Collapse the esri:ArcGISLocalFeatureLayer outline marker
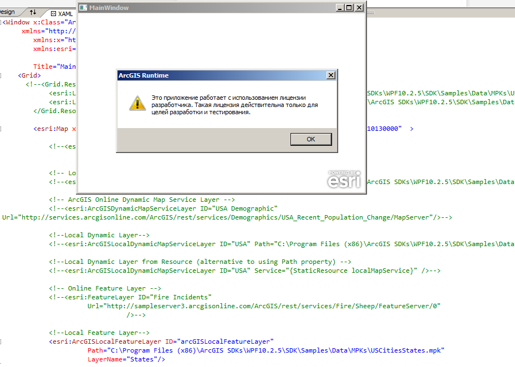Viewport: 515px width, 367px height. click(x=1, y=341)
